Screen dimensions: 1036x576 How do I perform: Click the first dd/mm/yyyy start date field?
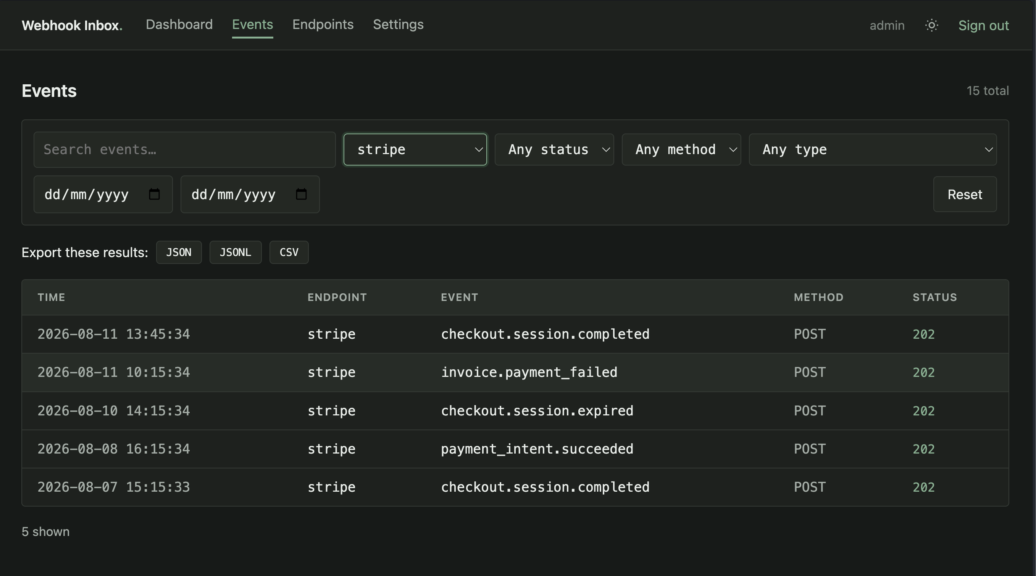tap(103, 194)
